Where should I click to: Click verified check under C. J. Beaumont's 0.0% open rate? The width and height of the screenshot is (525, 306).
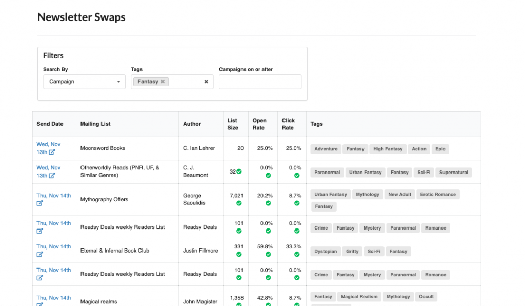point(268,175)
